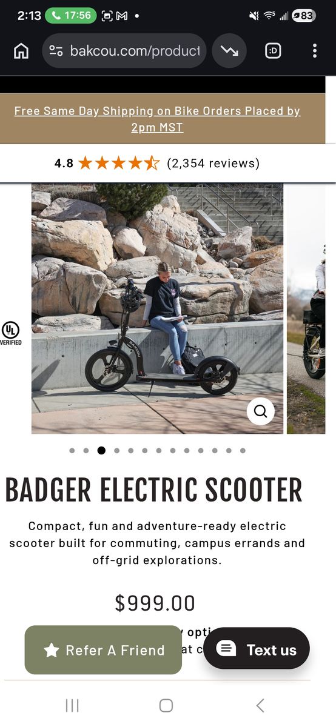The height and width of the screenshot is (727, 336).
Task: Tap the Android home navigation button
Action: point(166,705)
